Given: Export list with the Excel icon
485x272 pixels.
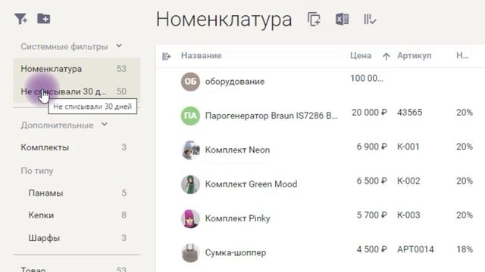Looking at the screenshot, I should (x=342, y=19).
